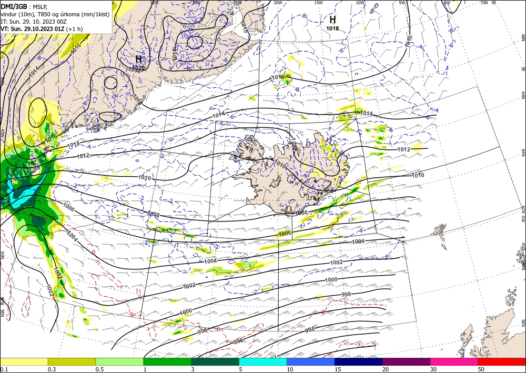Click the 35W longitude label
The image size is (526, 373).
pos(154,3)
